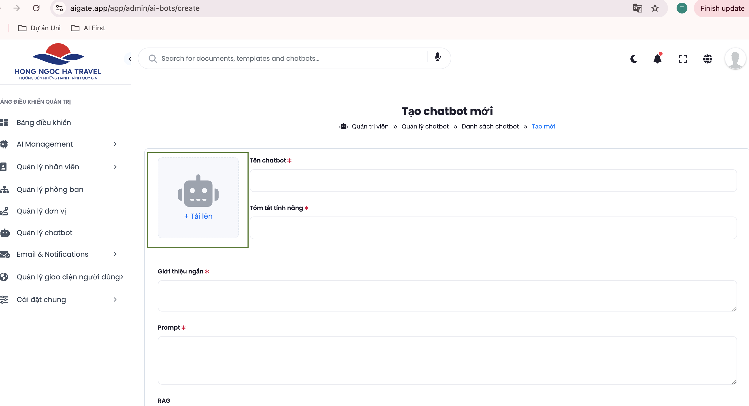Click the Tải lên upload link
Screen dimensions: 749x406
click(x=198, y=216)
